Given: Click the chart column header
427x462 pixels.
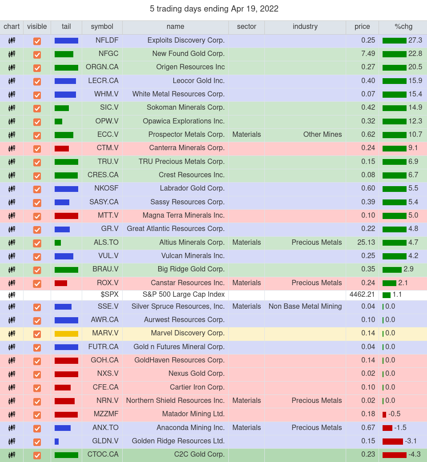Looking at the screenshot, I should [12, 27].
